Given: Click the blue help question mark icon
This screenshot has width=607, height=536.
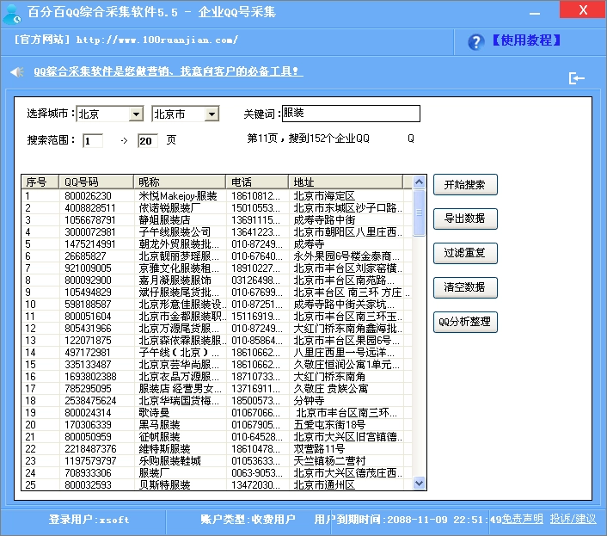Looking at the screenshot, I should pyautogui.click(x=475, y=41).
